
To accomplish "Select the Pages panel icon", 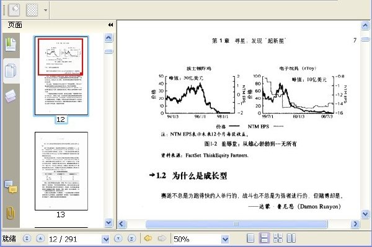I will 11,71.
